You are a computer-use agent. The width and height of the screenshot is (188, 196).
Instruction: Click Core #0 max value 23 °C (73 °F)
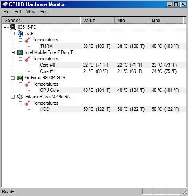pyautogui.click(x=164, y=65)
